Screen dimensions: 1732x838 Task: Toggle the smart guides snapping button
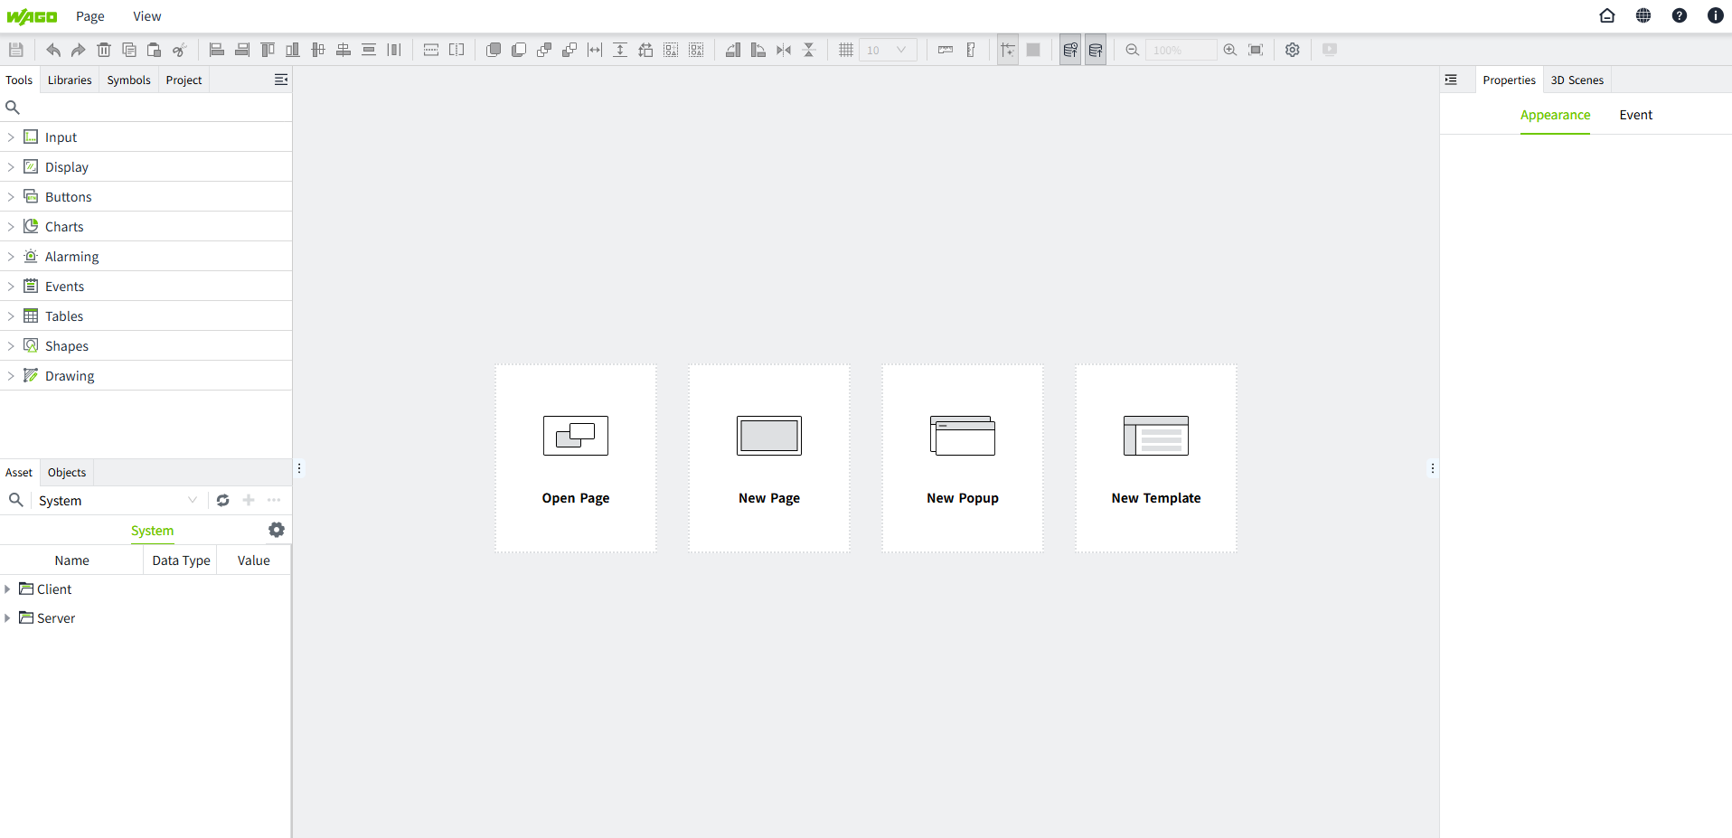point(1008,50)
